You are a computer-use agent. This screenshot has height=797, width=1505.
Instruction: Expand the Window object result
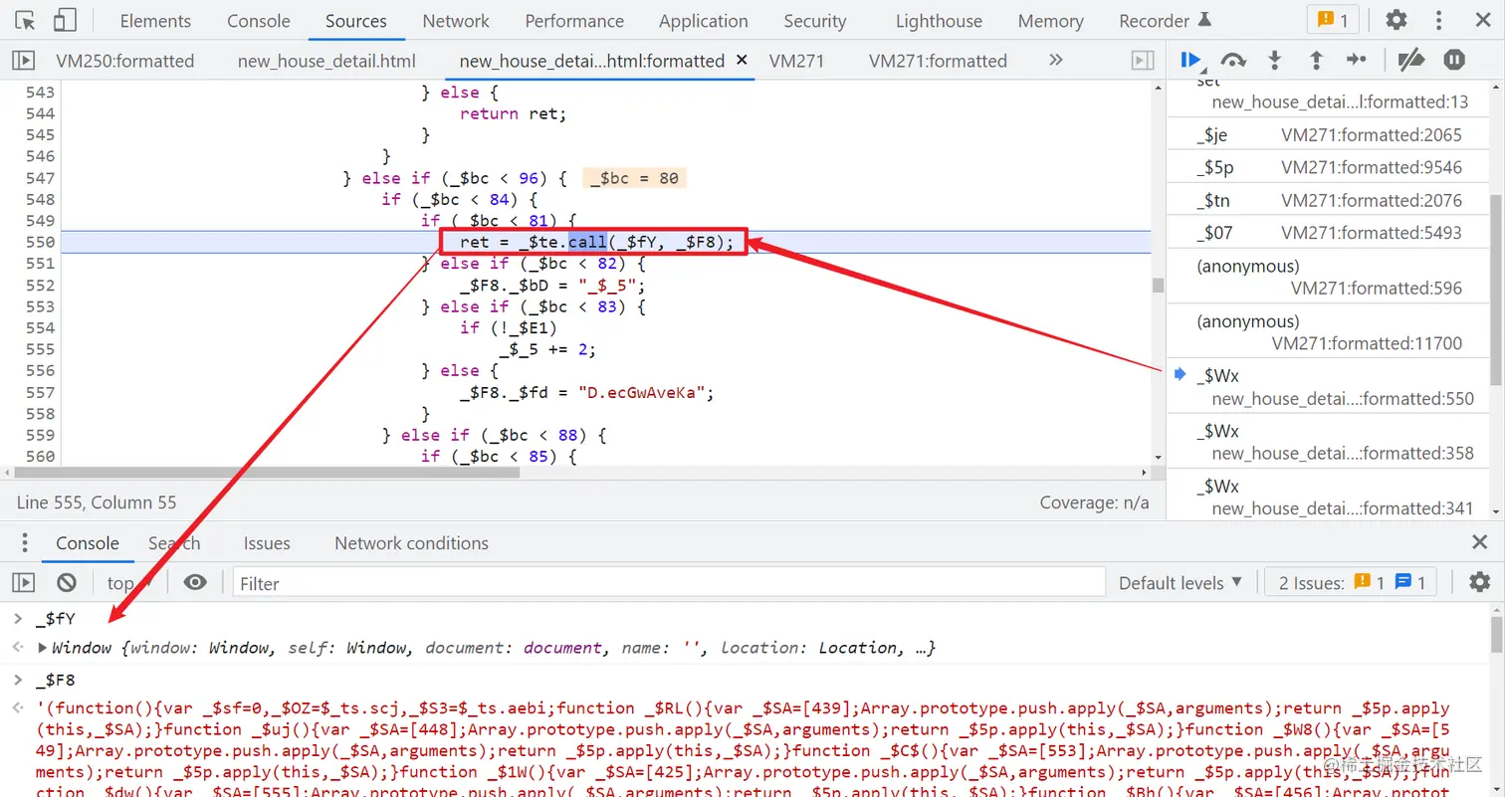42,648
